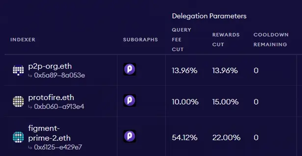The width and height of the screenshot is (302, 156).
Task: Click the arrow icon beside 0x5a89–8a053e
Action: coord(30,76)
